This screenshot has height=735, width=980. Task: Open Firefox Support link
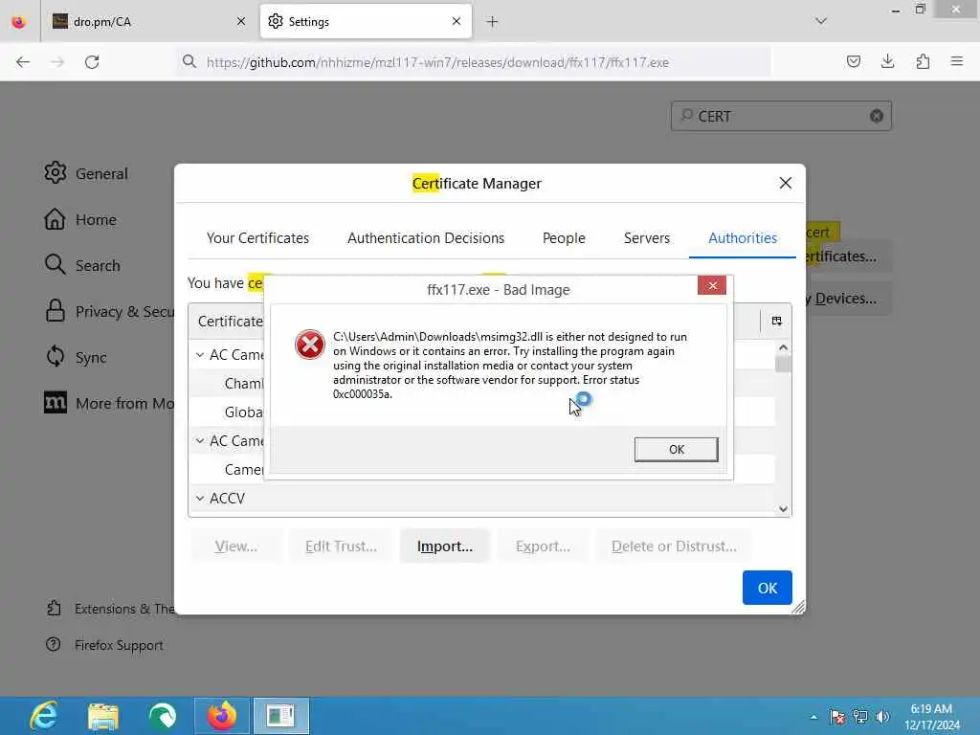point(104,645)
